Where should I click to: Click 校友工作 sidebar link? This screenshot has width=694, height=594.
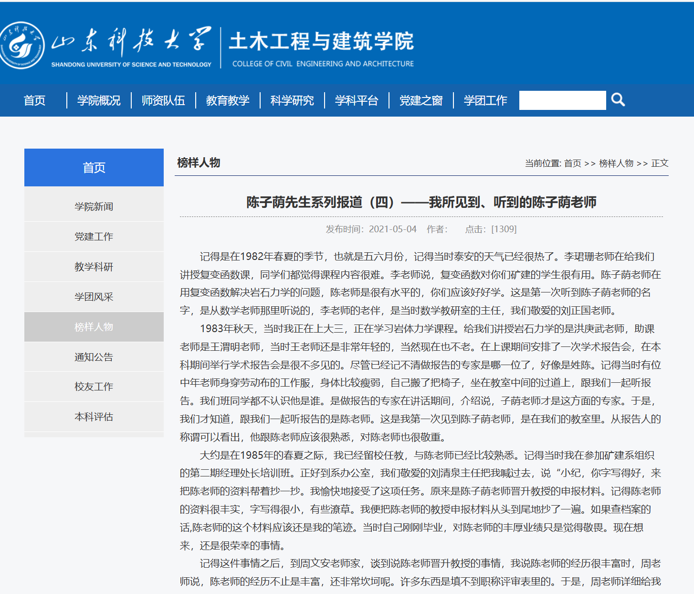pyautogui.click(x=94, y=387)
